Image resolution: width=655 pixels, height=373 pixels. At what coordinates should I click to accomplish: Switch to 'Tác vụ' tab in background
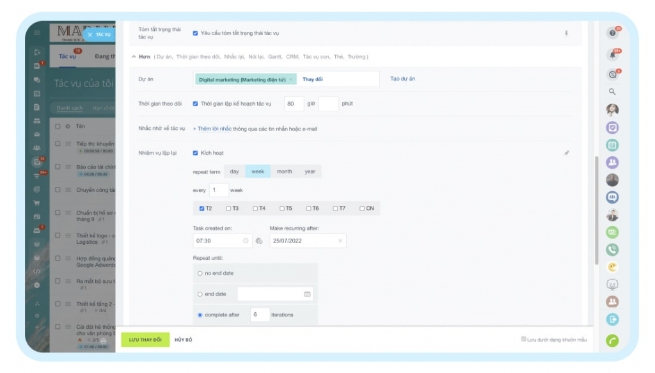67,56
